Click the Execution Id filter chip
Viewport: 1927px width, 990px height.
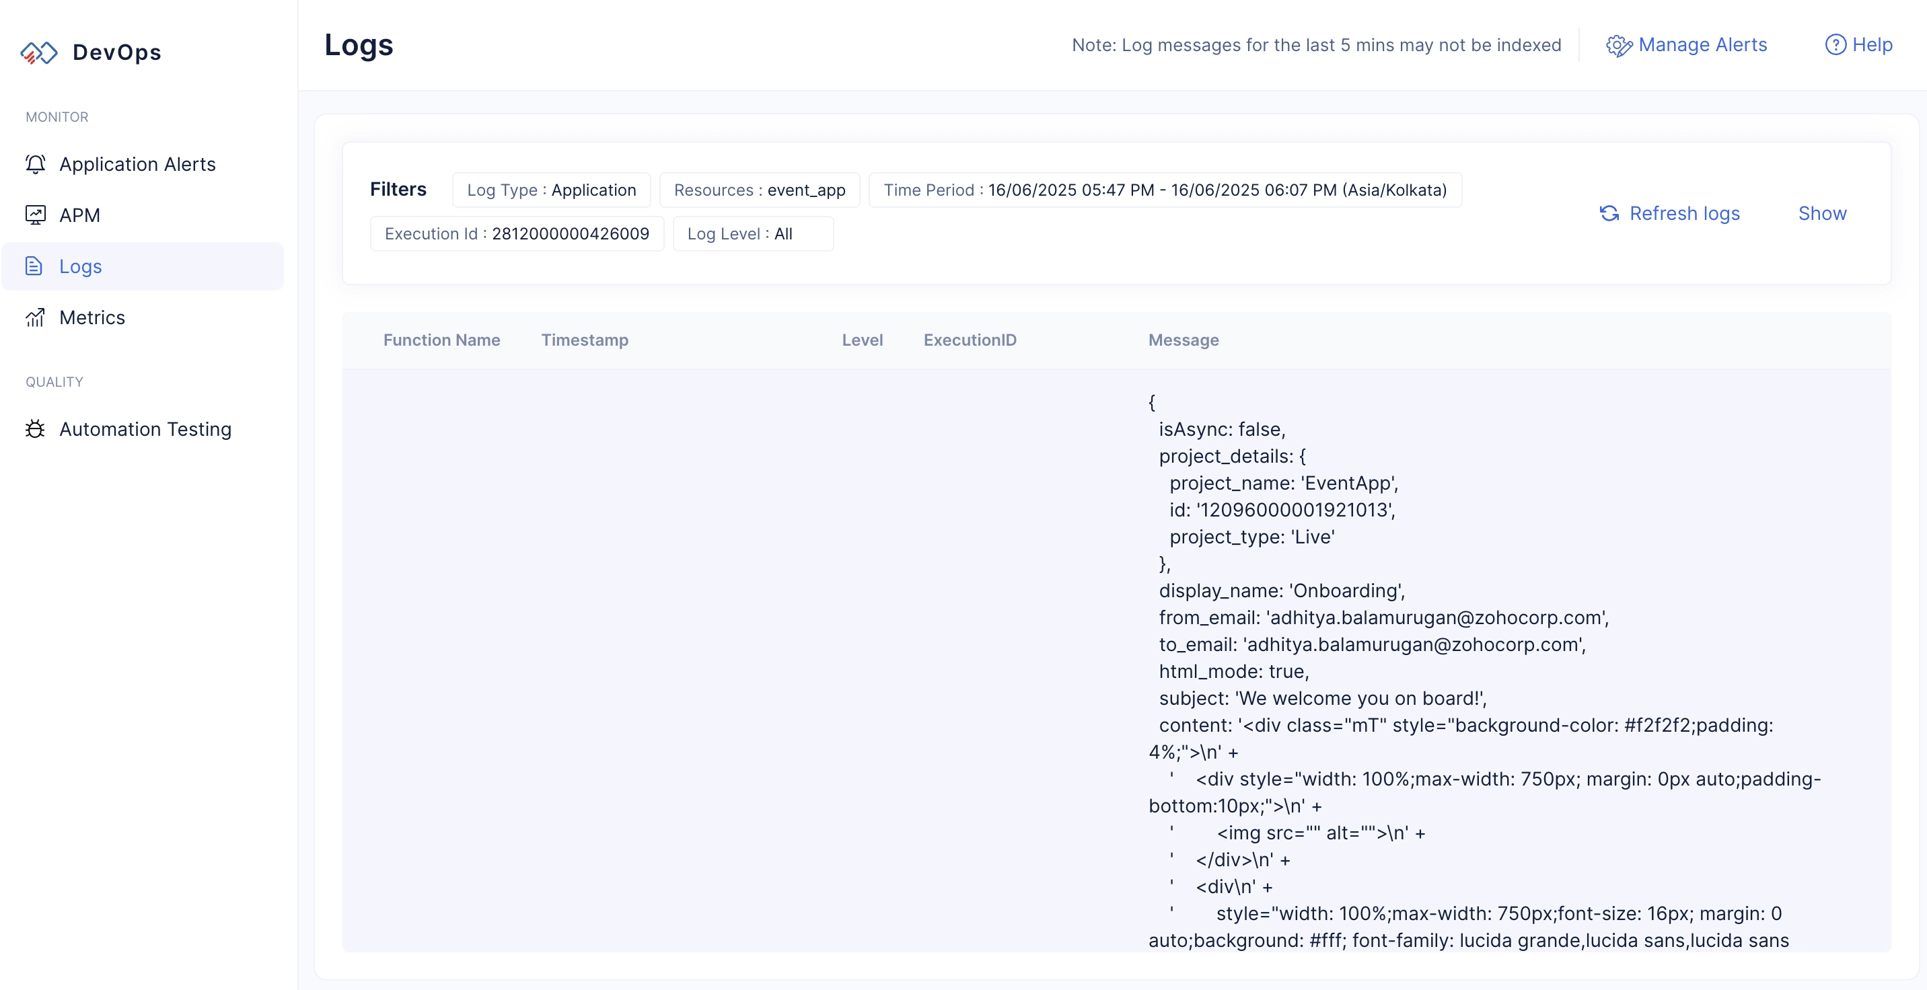click(x=517, y=233)
